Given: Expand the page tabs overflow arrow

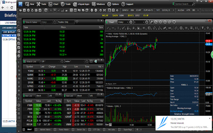Looking at the screenshot, I should [141, 129].
